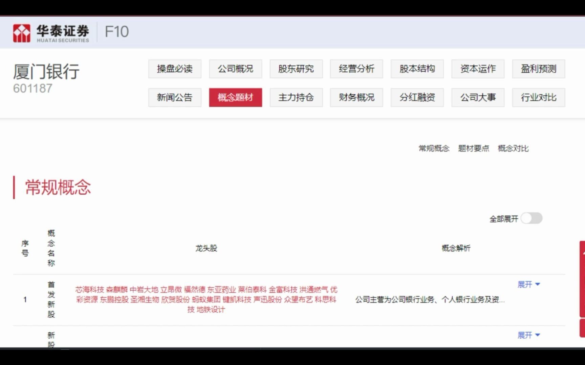Open the 股本结构 page
This screenshot has width=585, height=365.
[x=417, y=69]
